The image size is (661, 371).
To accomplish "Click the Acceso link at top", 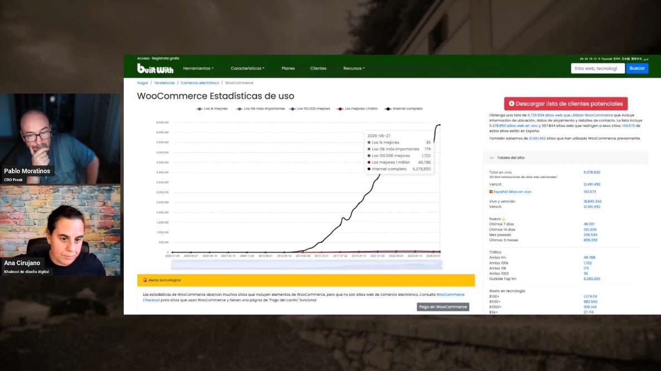I will click(143, 58).
